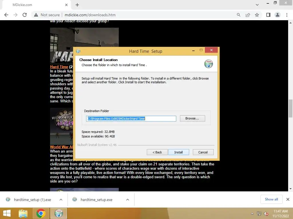Open the taskbar clock and date
Image resolution: width=293 pixels, height=219 pixels.
(x=280, y=214)
